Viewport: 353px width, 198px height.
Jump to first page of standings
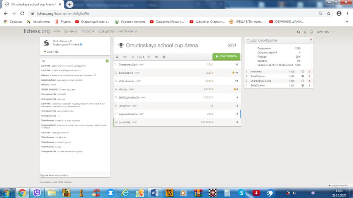pos(125,57)
